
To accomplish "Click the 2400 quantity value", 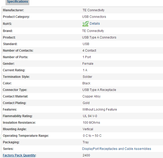I will tap(86, 155).
